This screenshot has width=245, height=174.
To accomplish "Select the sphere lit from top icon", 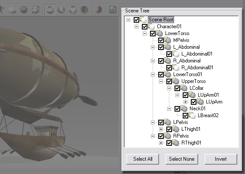I will point(50,10).
